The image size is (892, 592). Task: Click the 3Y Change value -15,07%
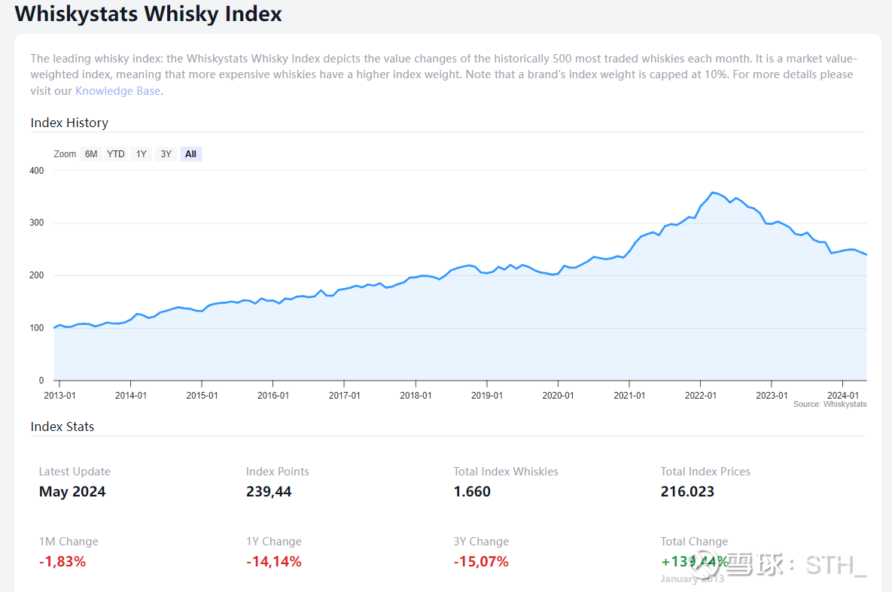tap(481, 561)
